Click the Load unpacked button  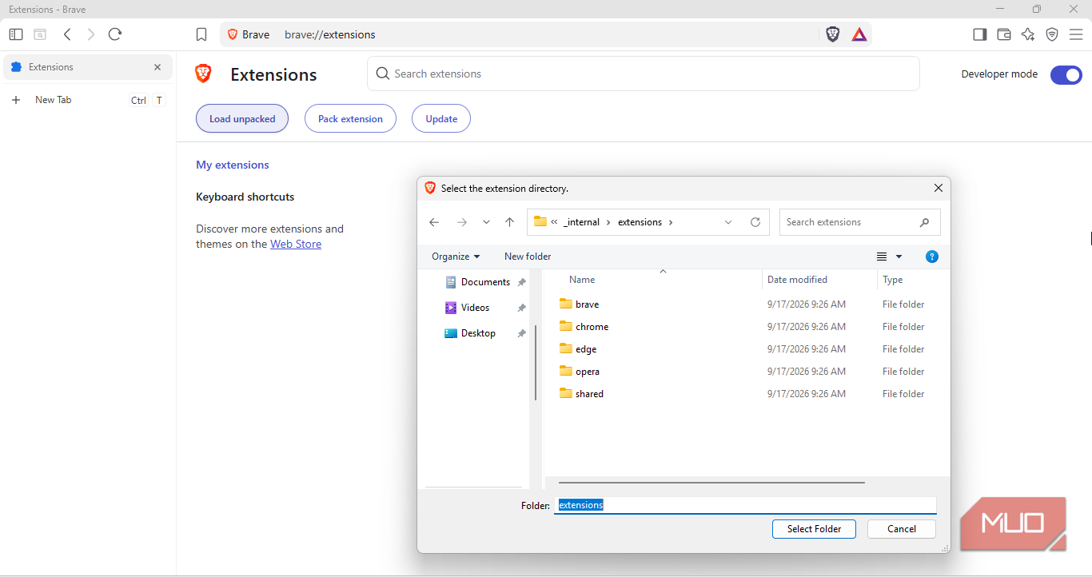(242, 119)
